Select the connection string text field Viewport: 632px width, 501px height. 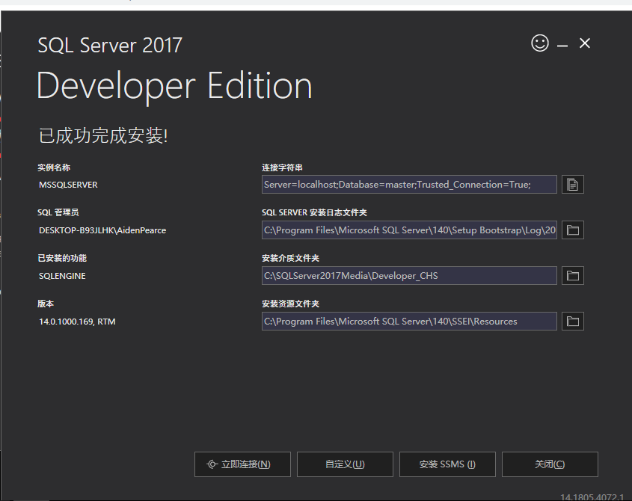click(x=410, y=185)
